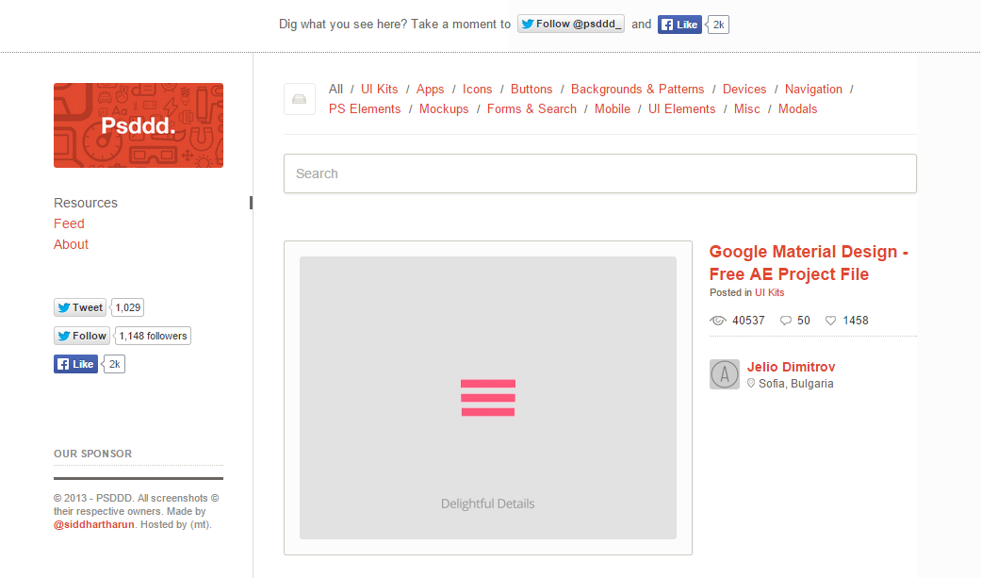Screen dimensions: 981x578
Task: Select the Forms & Search category
Action: pyautogui.click(x=531, y=109)
